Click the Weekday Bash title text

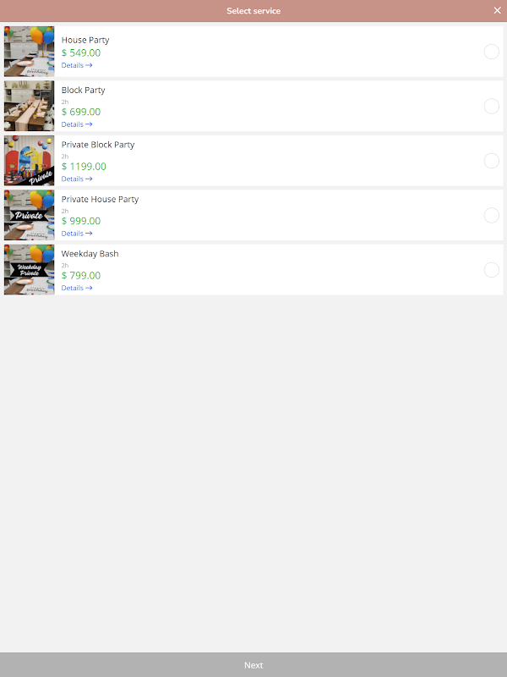coord(90,253)
